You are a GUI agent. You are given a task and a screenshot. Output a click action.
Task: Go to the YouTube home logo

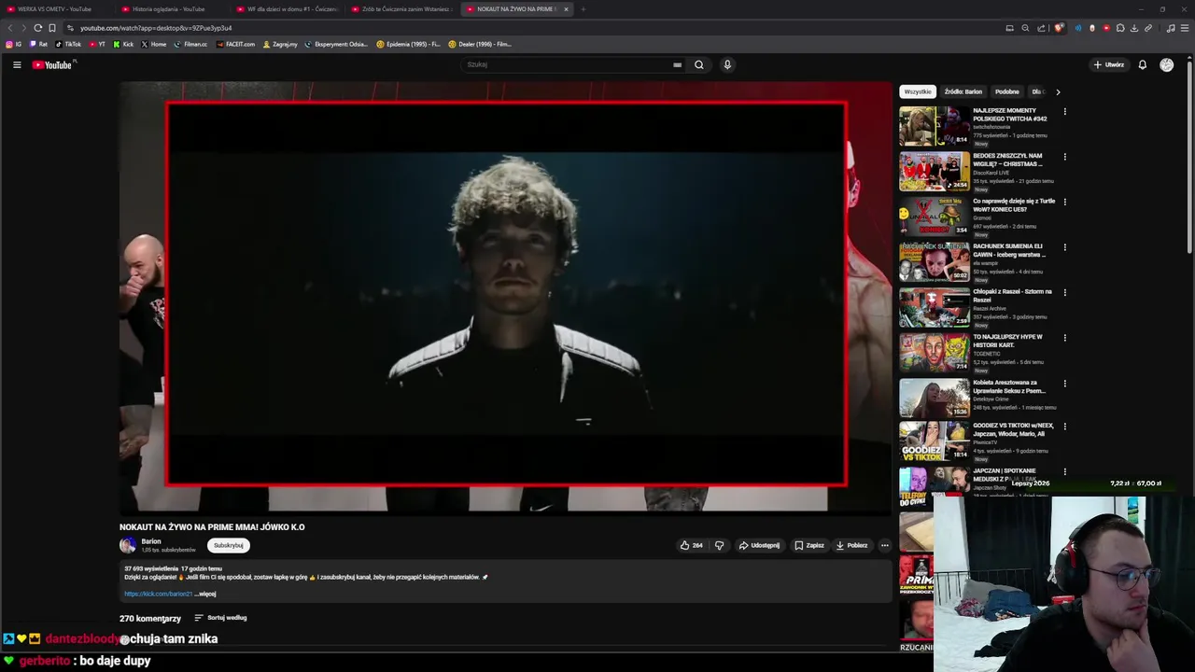tap(52, 64)
